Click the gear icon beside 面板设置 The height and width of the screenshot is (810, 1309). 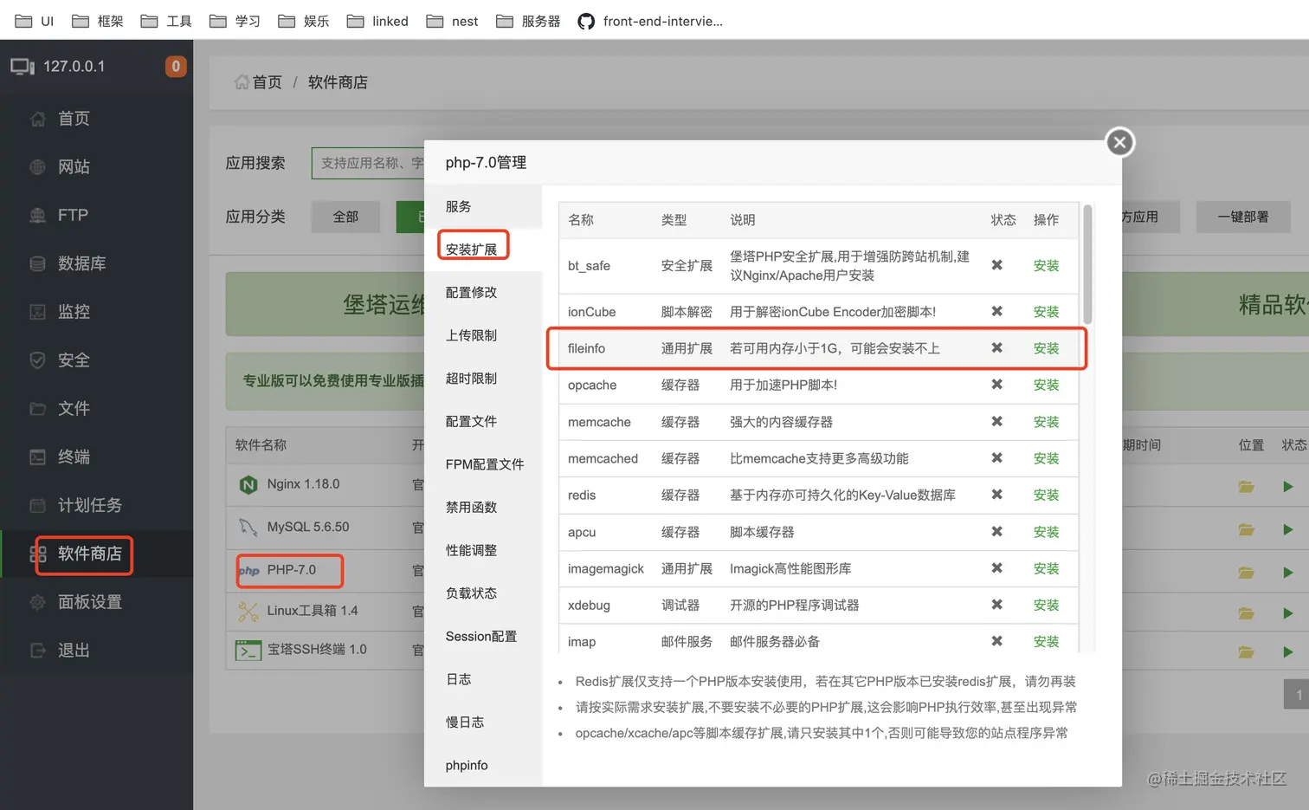37,602
